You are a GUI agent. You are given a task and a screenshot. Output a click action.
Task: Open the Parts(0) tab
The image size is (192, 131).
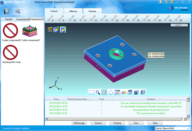click(9, 19)
